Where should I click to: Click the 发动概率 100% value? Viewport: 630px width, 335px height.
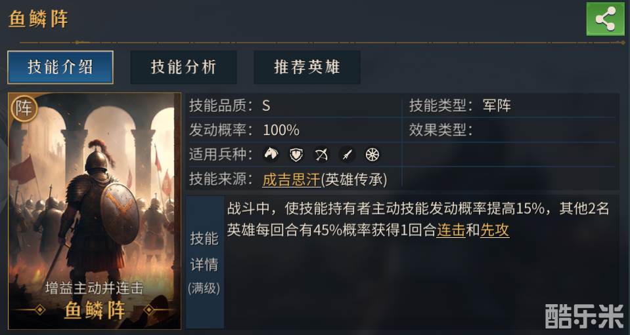[x=281, y=130]
